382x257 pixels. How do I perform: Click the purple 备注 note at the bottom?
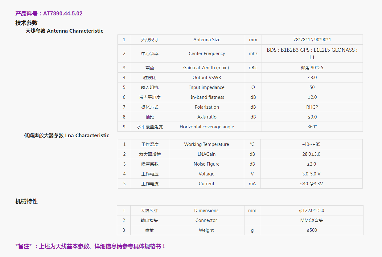pos(91,246)
